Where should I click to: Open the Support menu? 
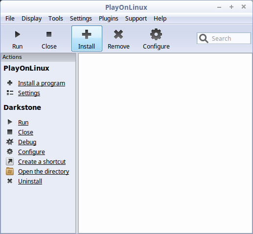click(x=136, y=19)
